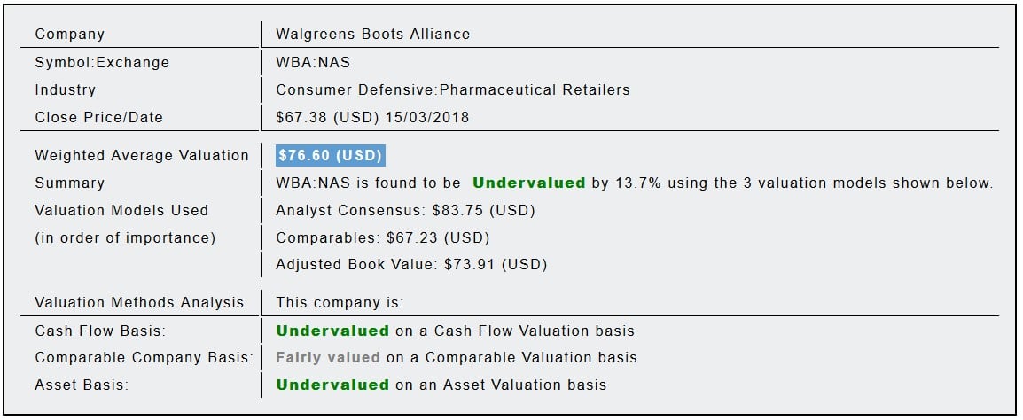This screenshot has width=1023, height=420.
Task: Click the Comparable Company Basis row label
Action: point(144,358)
